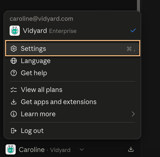Open the Learn more submenu

[x=73, y=114]
